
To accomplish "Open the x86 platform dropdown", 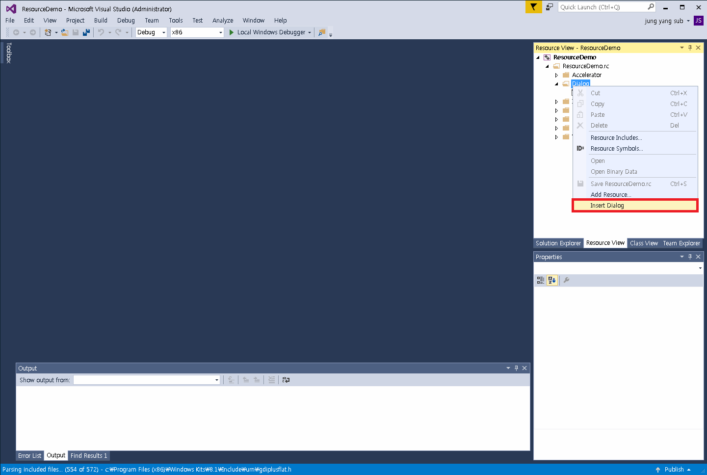I will (197, 32).
